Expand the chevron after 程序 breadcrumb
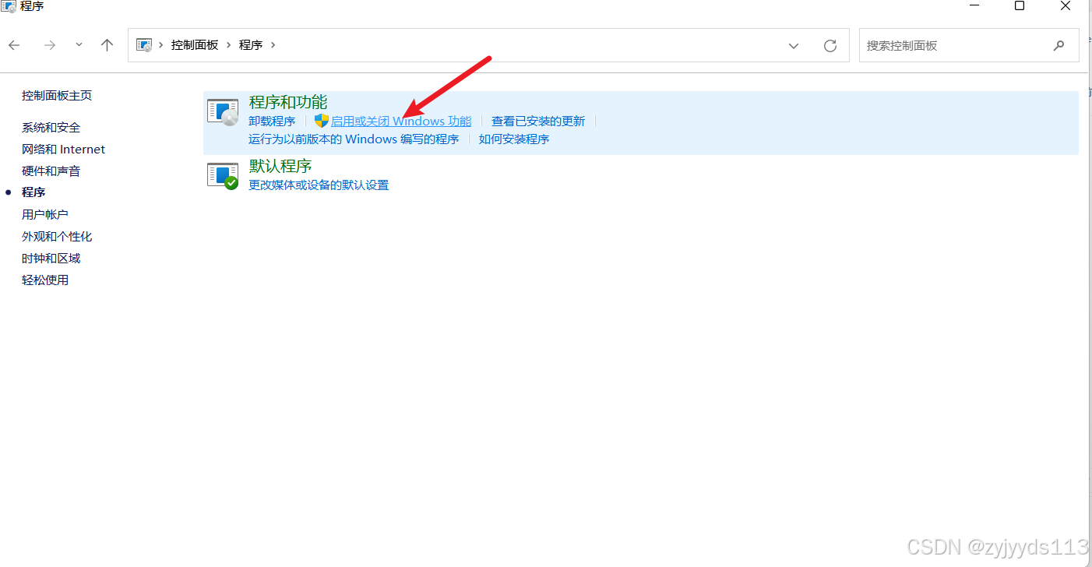 [x=273, y=45]
